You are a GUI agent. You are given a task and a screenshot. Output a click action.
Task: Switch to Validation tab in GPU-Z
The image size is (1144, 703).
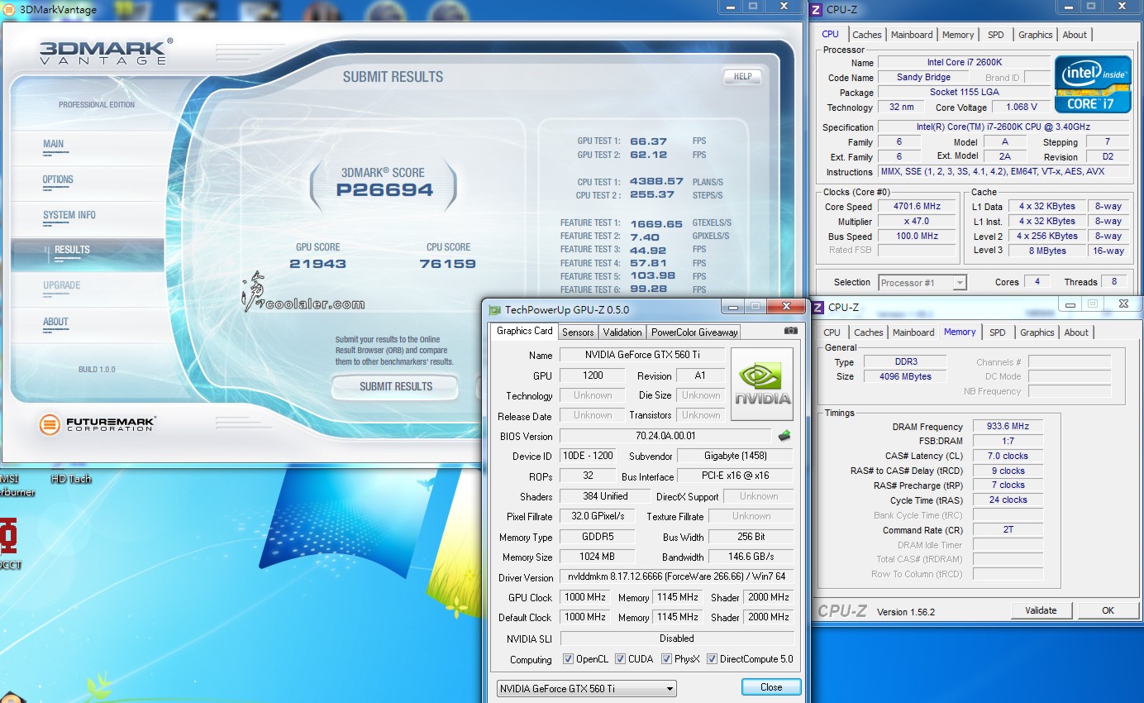[x=622, y=332]
